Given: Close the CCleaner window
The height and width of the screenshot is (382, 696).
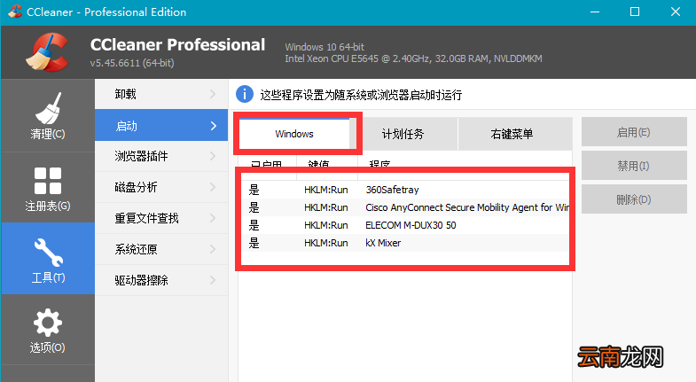Looking at the screenshot, I should click(x=675, y=12).
